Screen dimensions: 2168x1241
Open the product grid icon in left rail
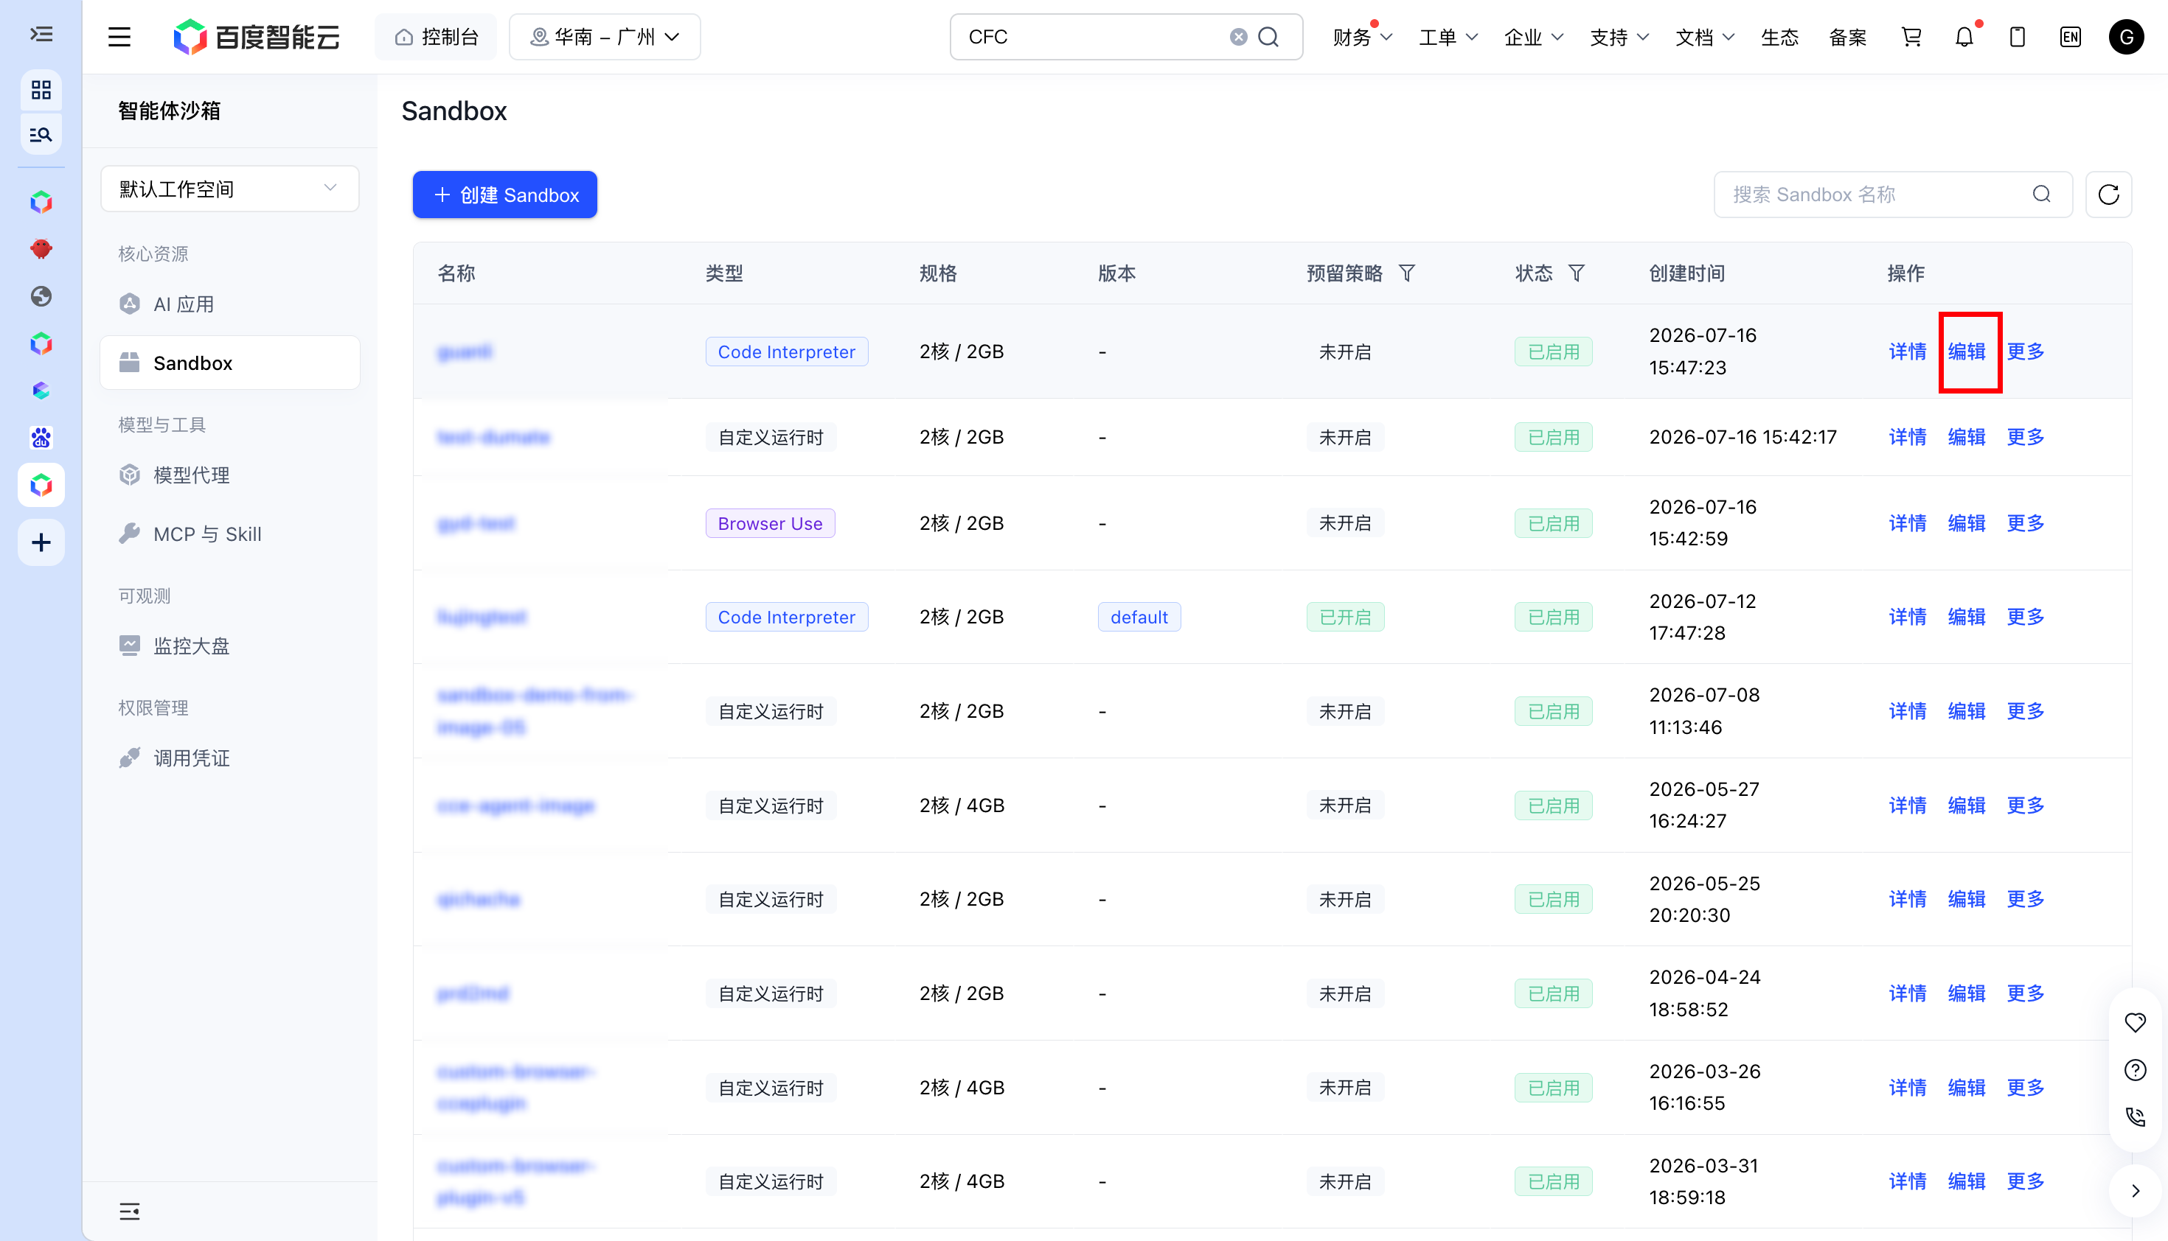tap(41, 89)
